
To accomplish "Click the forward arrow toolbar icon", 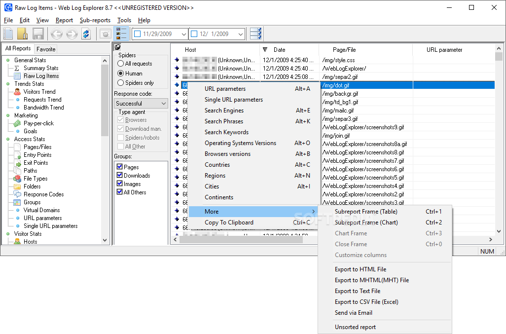I will click(72, 34).
